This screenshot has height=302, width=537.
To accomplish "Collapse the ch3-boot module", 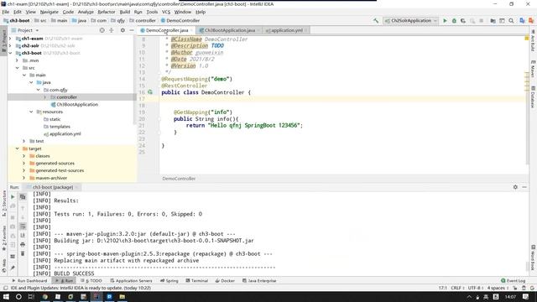I will tap(10, 53).
